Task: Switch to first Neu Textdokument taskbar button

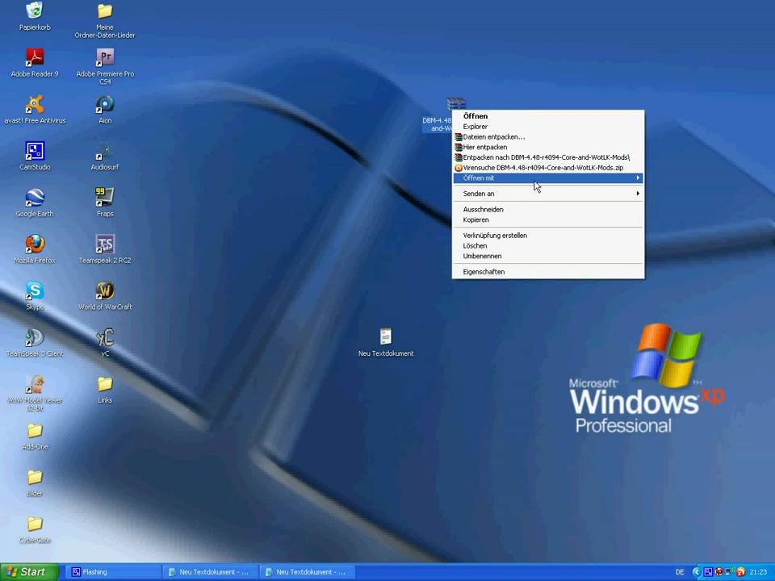Action: pos(210,572)
